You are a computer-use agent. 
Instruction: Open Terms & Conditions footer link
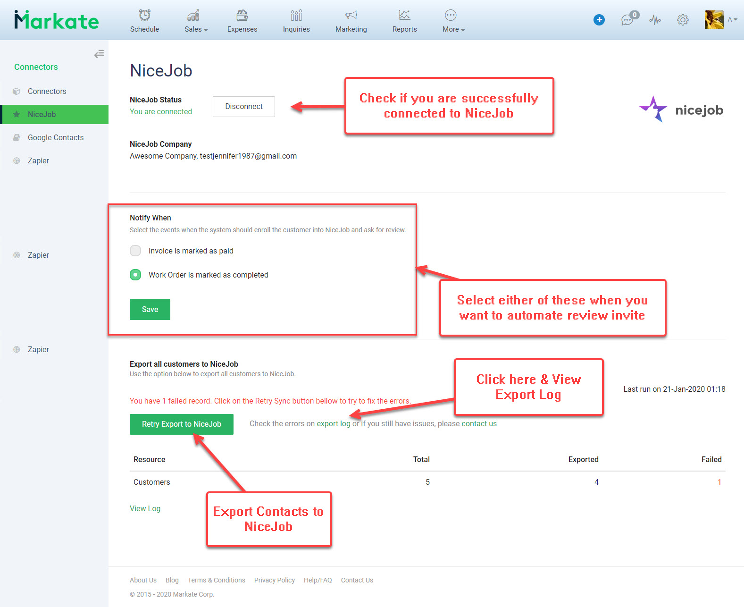coord(217,580)
